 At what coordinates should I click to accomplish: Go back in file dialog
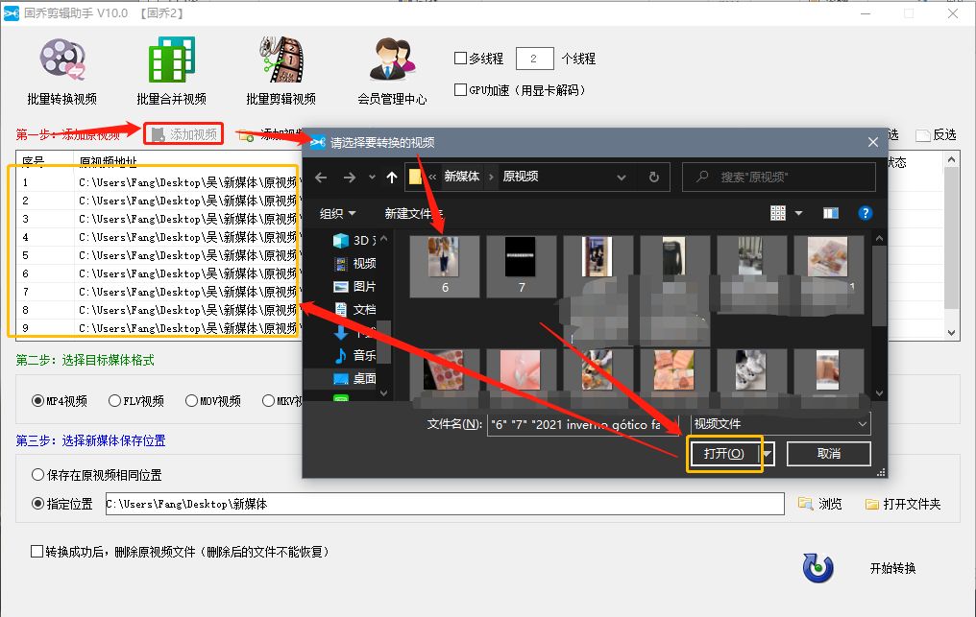(321, 178)
